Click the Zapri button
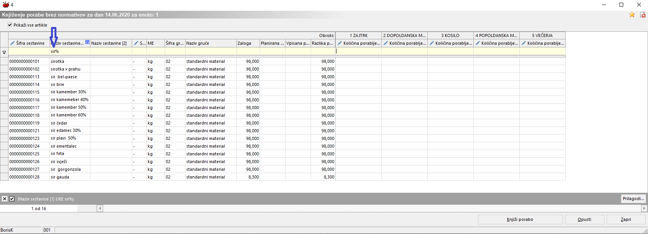 coord(626,219)
